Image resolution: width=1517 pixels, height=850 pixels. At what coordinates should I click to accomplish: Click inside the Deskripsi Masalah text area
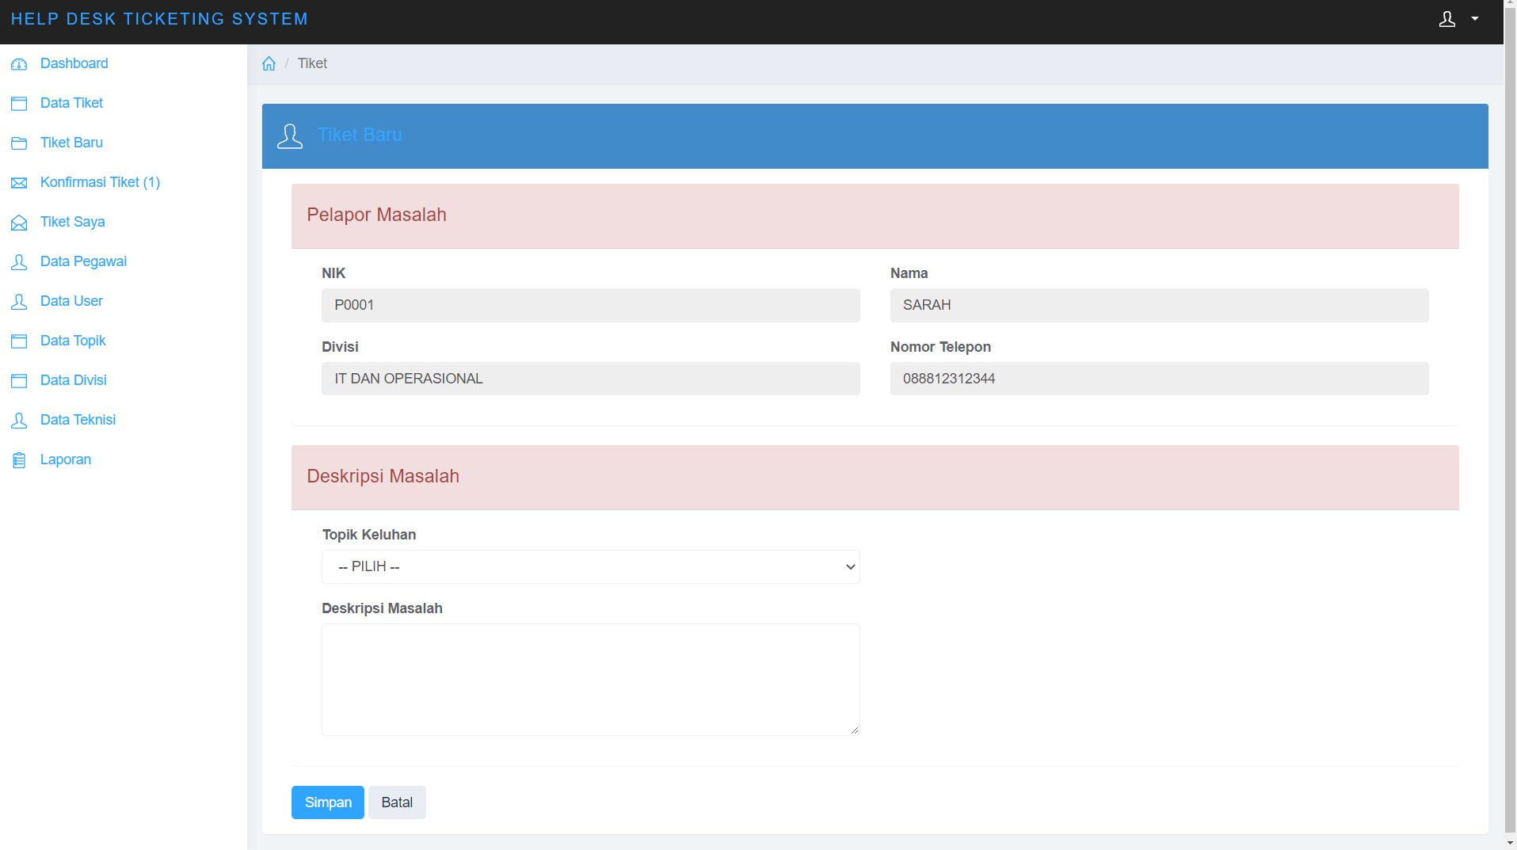(590, 679)
